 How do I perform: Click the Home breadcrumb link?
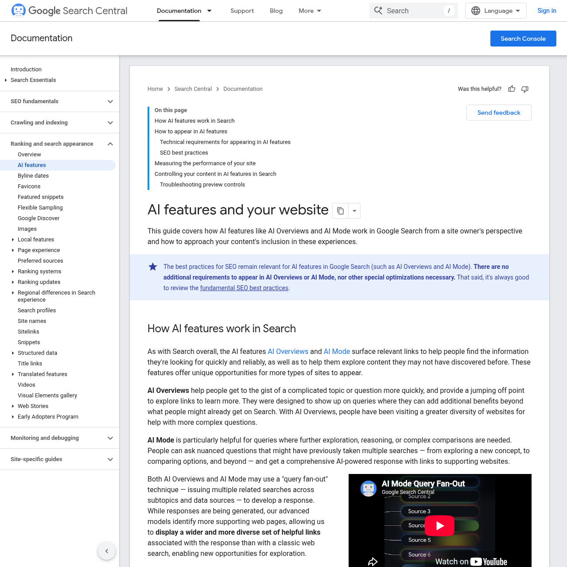point(155,89)
